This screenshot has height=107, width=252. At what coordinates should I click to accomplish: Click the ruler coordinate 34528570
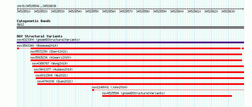126,11
